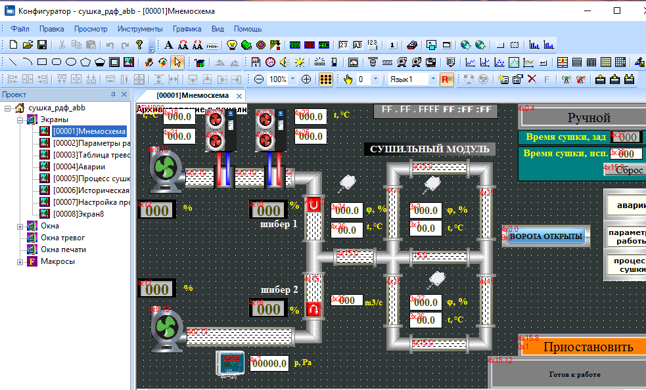646x390 pixels.
Task: Select the arrow pointer selection tool
Action: 176,62
